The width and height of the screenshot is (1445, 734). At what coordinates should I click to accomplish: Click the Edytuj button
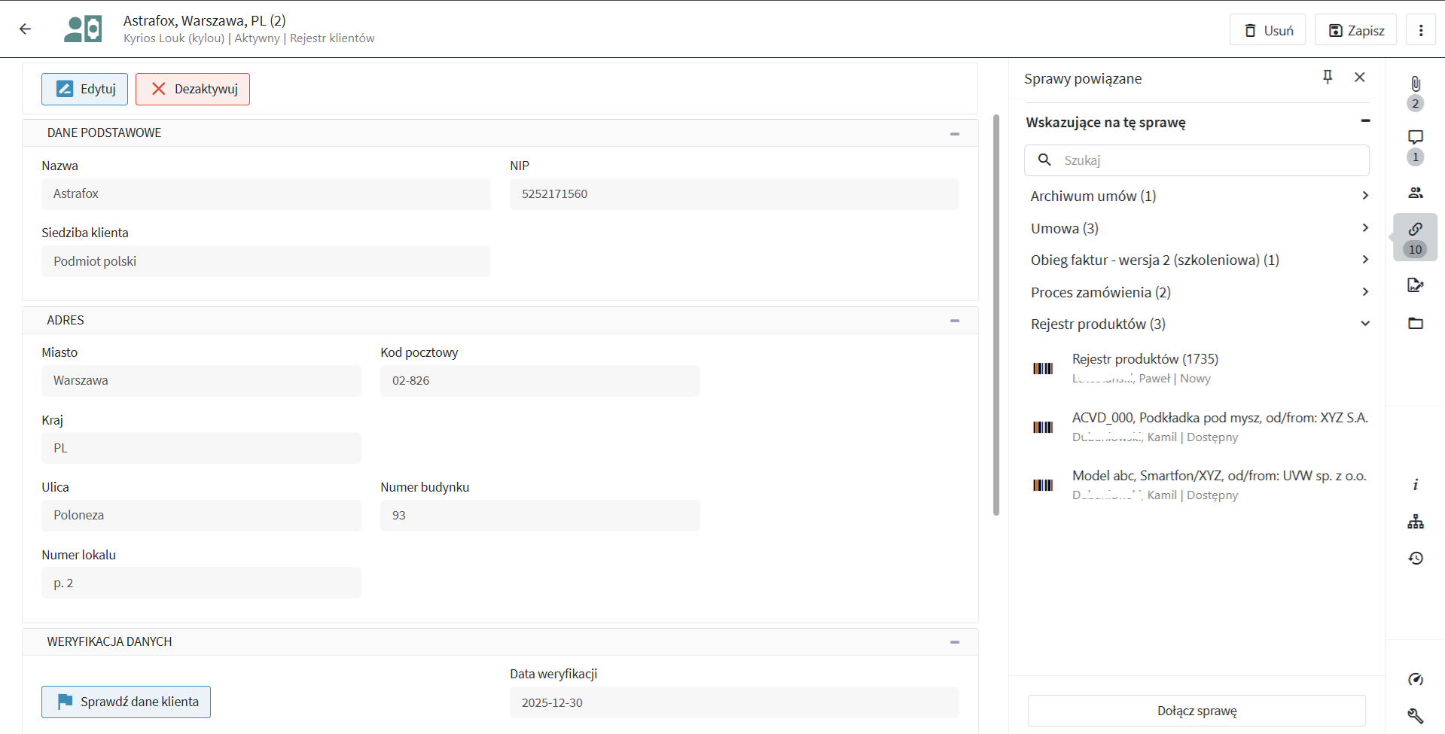click(84, 89)
